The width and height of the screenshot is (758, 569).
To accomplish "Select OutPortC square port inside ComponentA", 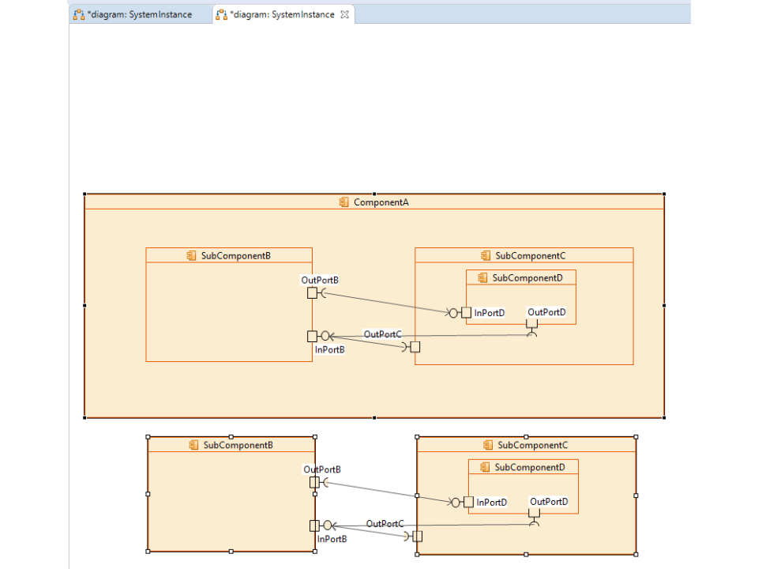I will tap(415, 347).
